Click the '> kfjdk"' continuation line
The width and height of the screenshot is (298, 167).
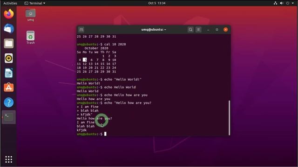point(85,115)
